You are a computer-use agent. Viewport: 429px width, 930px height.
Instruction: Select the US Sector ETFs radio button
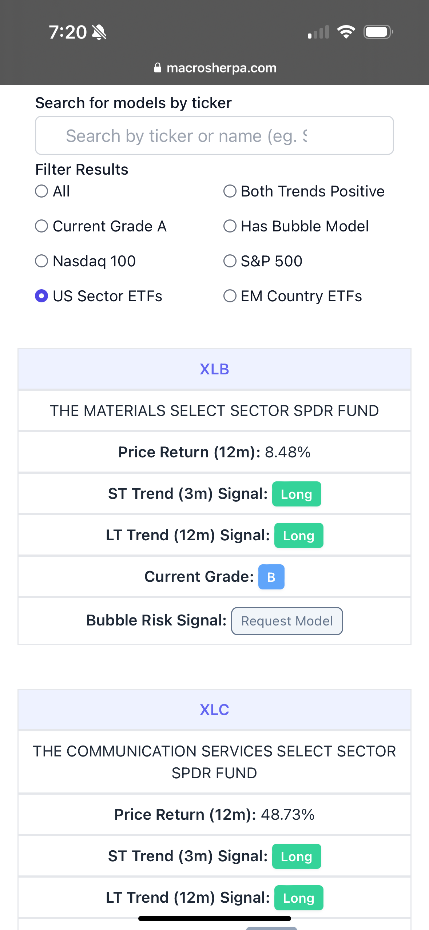tap(41, 296)
